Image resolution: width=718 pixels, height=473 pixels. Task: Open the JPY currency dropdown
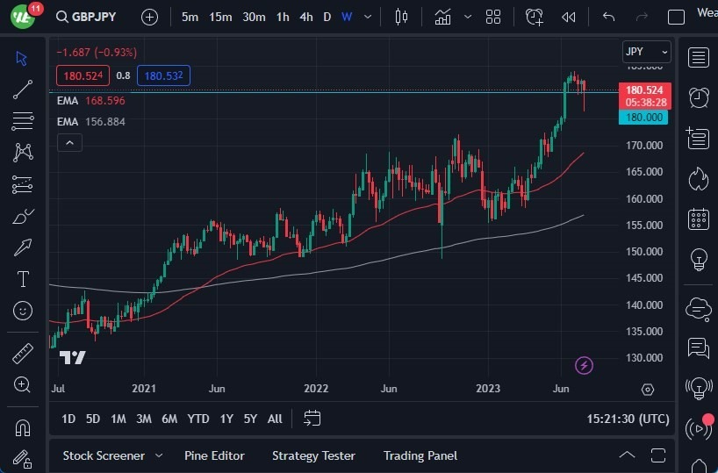[x=646, y=52]
